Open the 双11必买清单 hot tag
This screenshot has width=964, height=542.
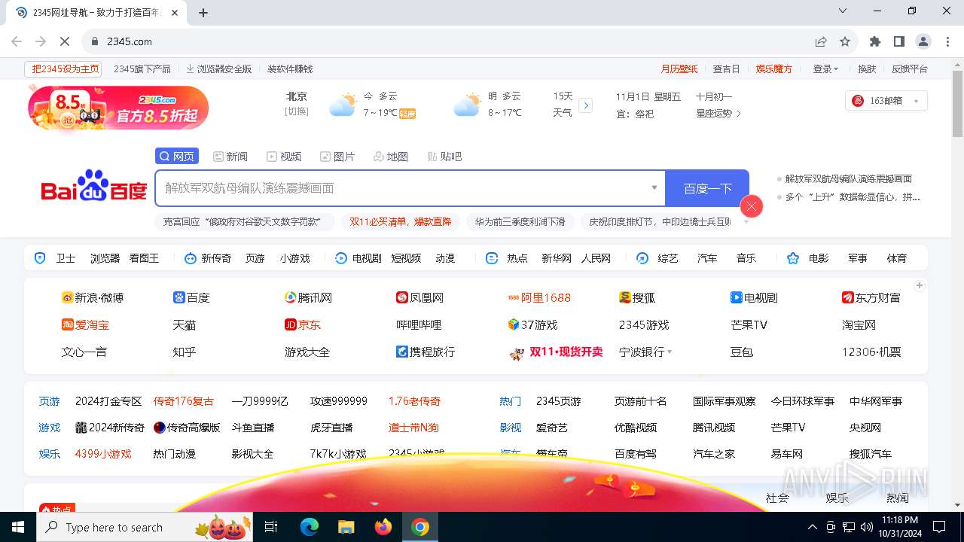(x=400, y=222)
